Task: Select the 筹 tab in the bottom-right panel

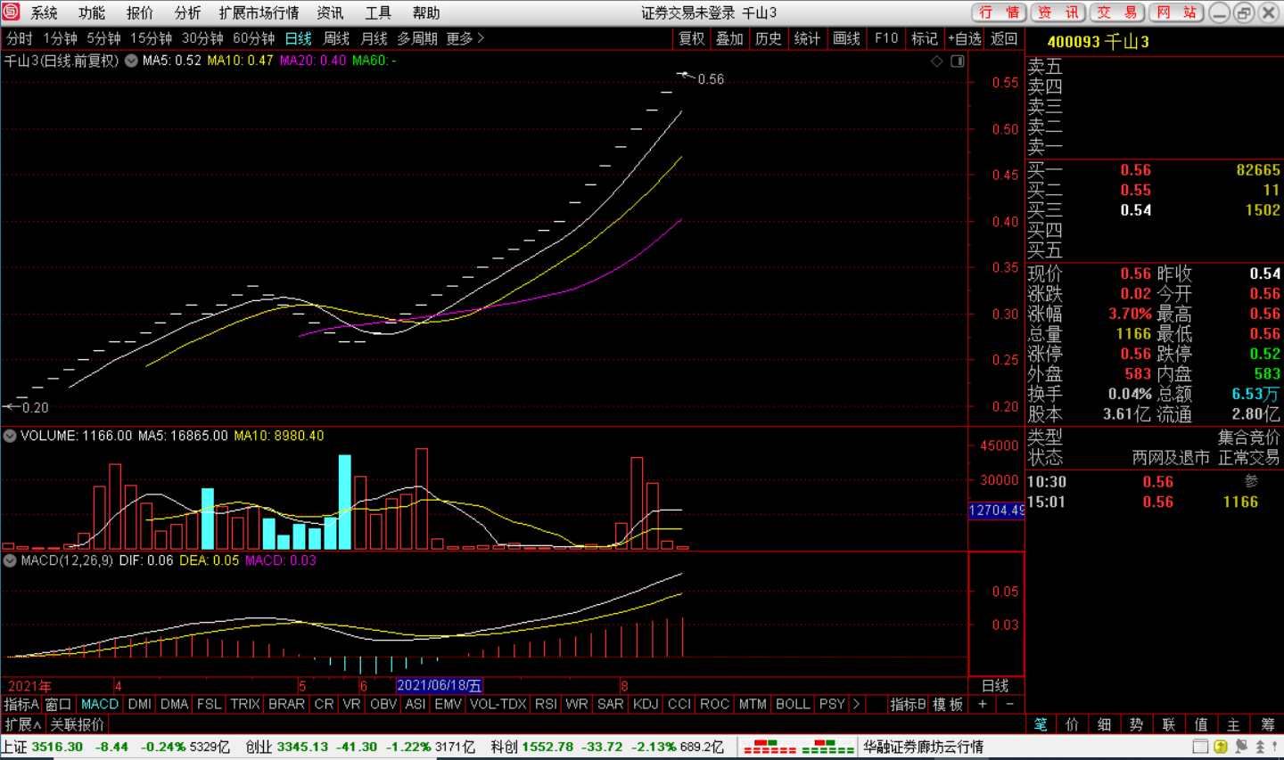Action: point(1267,724)
